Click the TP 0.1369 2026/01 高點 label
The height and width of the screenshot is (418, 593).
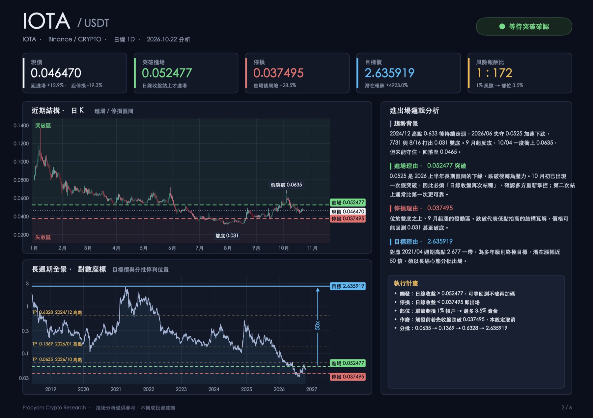pos(57,344)
